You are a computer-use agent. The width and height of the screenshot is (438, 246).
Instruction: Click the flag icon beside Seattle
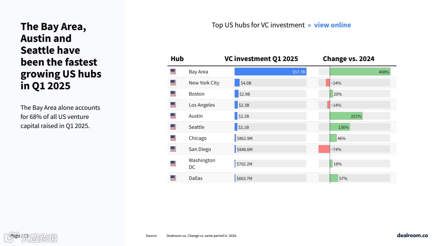[x=173, y=127]
